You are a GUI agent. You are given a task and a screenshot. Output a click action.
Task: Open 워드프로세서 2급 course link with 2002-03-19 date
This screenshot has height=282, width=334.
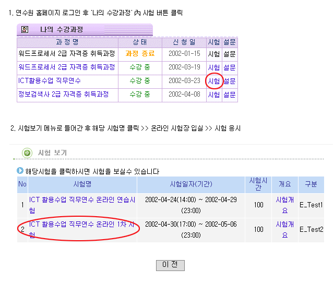coord(67,67)
